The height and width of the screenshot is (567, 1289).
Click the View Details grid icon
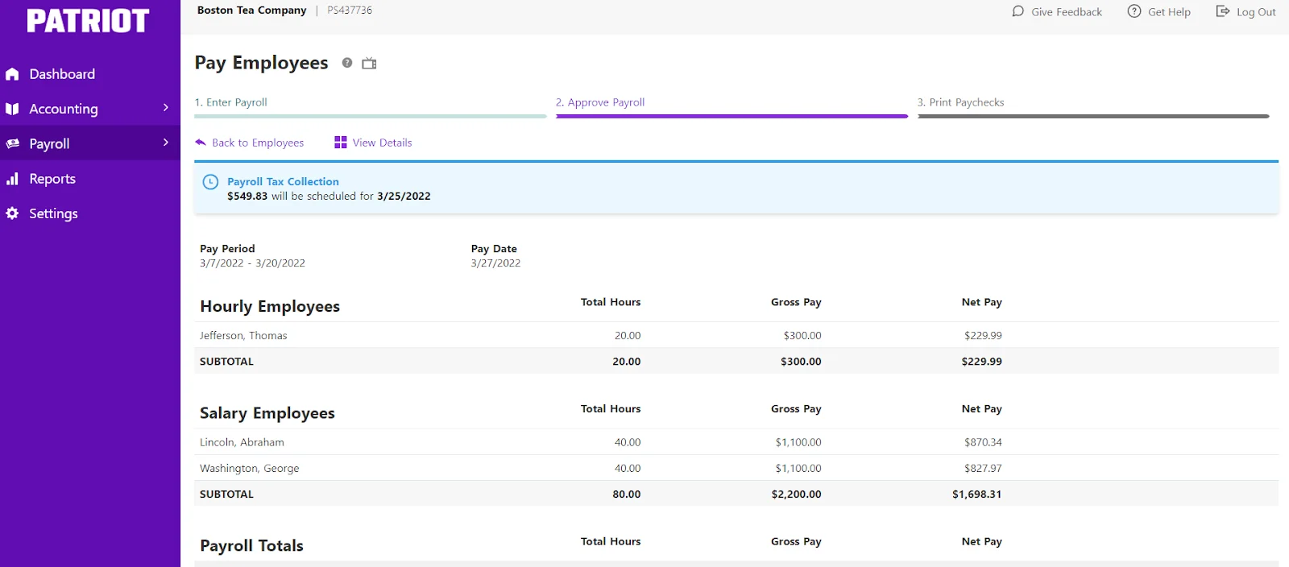pyautogui.click(x=341, y=143)
